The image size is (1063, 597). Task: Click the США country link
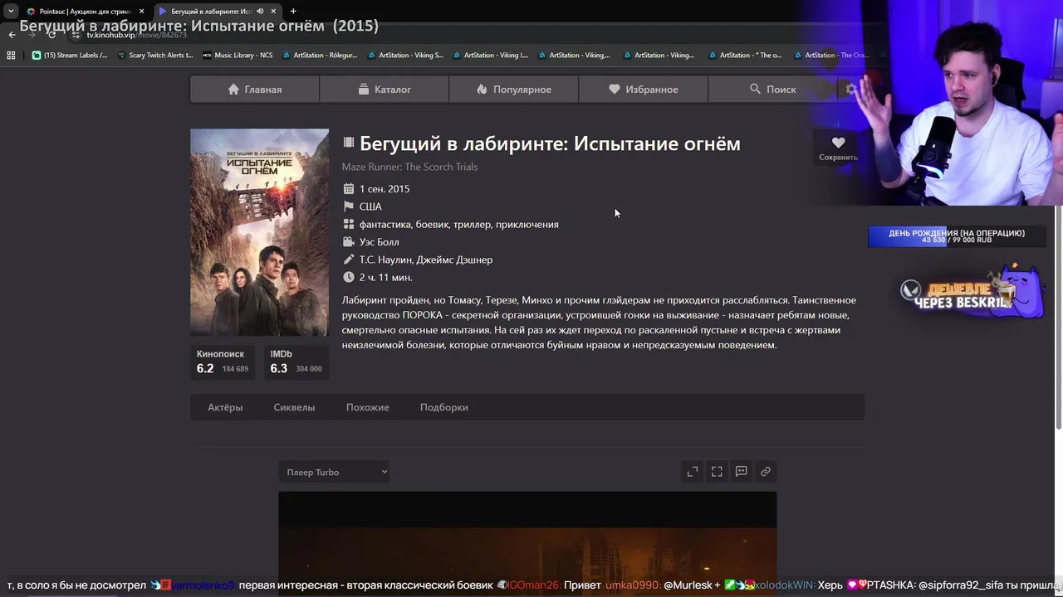[x=370, y=206]
